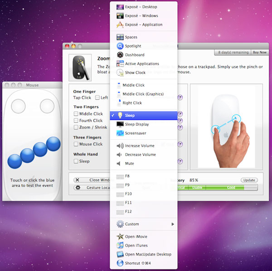Click the Sleep light bulb icon

pos(120,115)
